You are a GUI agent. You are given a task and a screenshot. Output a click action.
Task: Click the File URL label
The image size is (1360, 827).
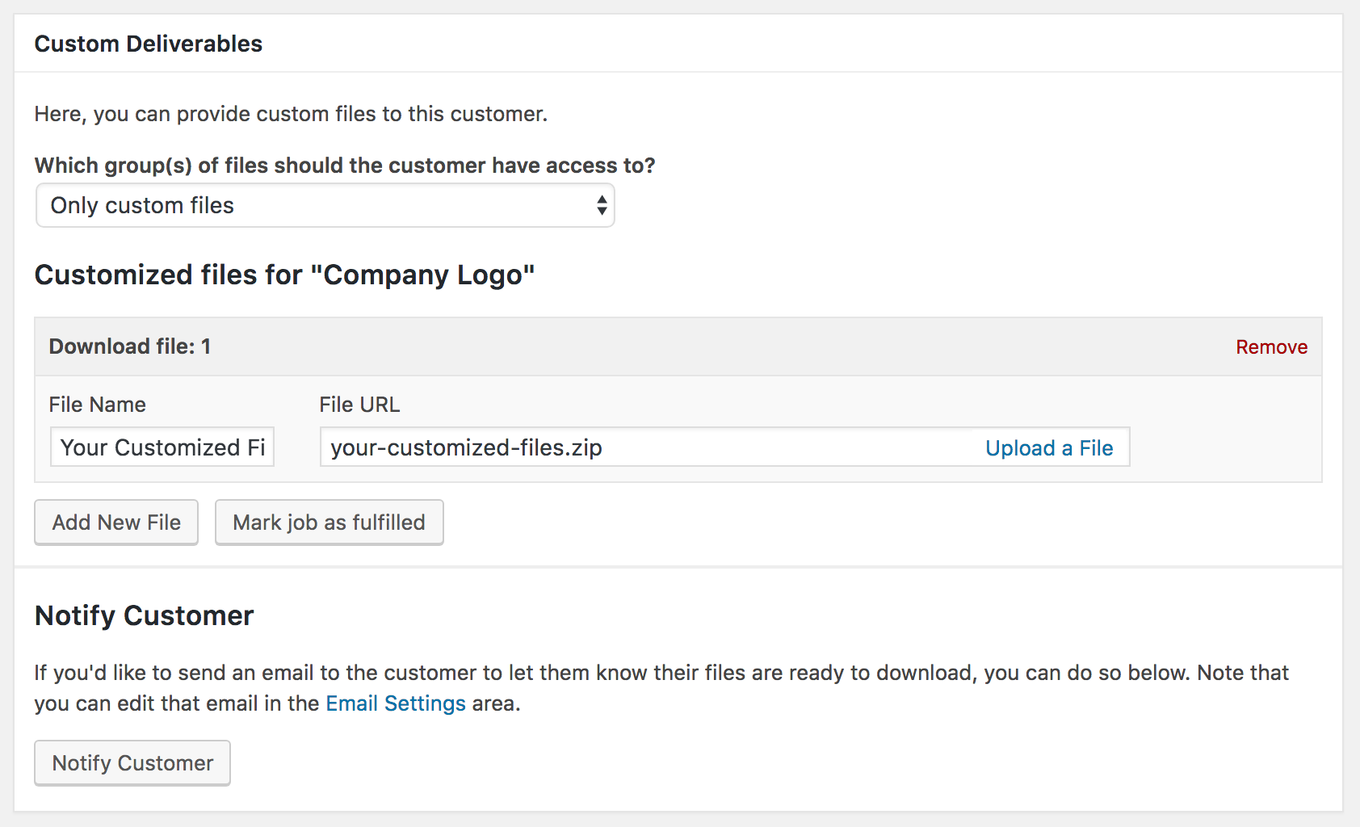tap(359, 405)
